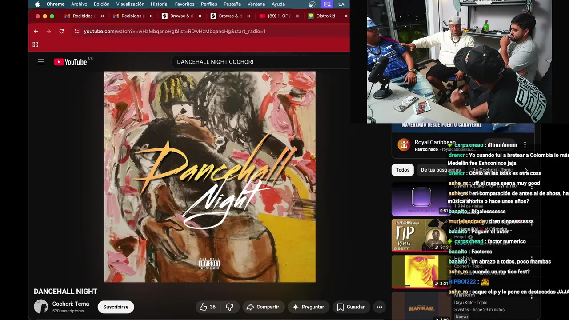Click the '5 vistas · hace 29 minutos' text

pos(479,310)
